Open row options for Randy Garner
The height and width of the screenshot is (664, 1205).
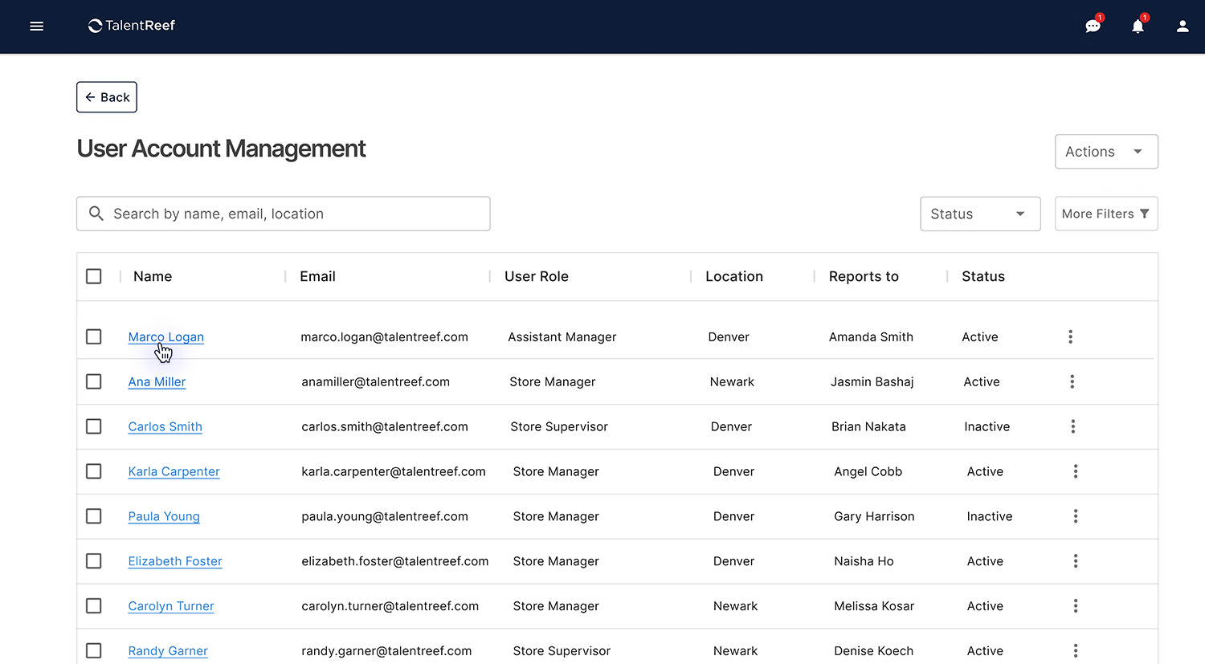[1075, 651]
